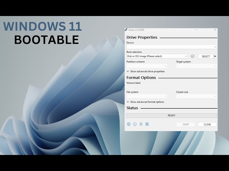Click the START button
Viewport: 229px width, 171px height.
pyautogui.click(x=186, y=124)
